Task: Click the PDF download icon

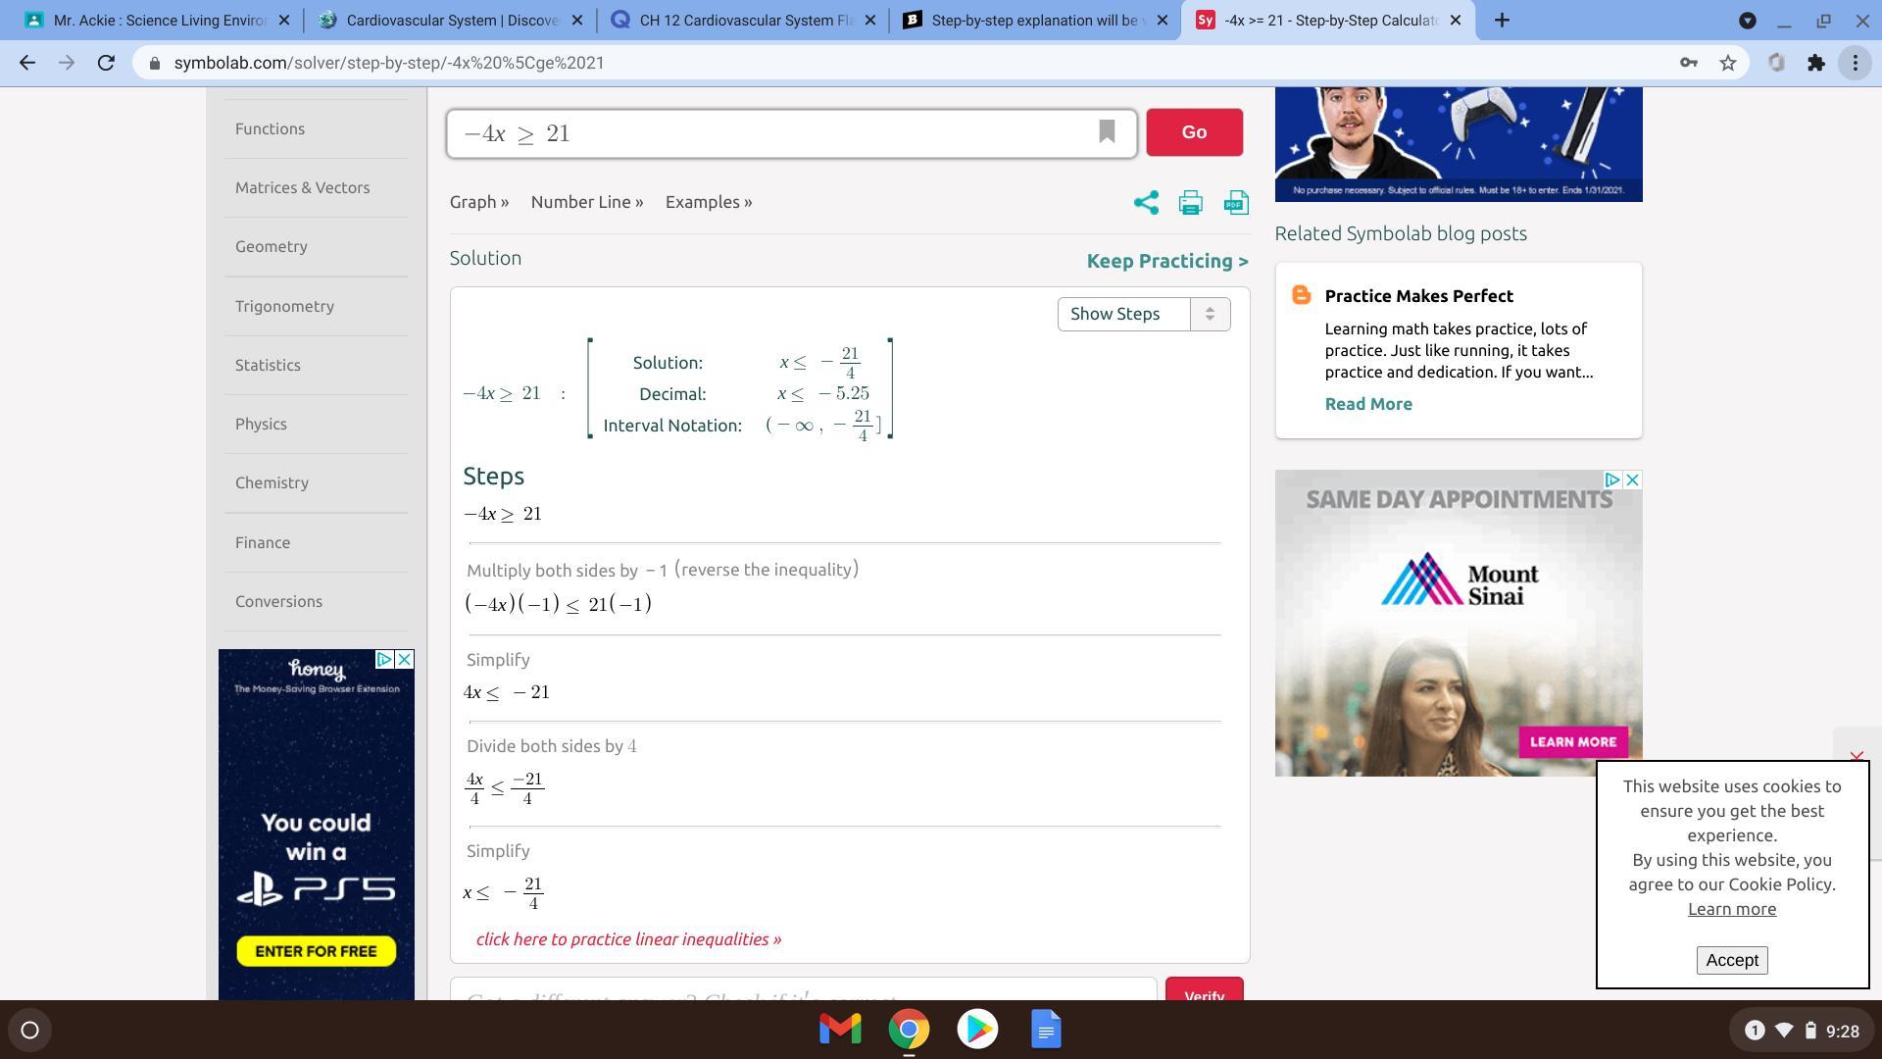Action: [x=1235, y=203]
